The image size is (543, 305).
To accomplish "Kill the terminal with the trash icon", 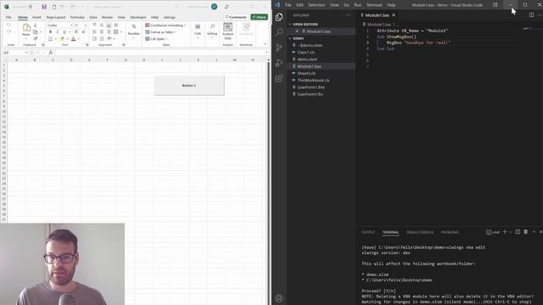I will (x=526, y=231).
